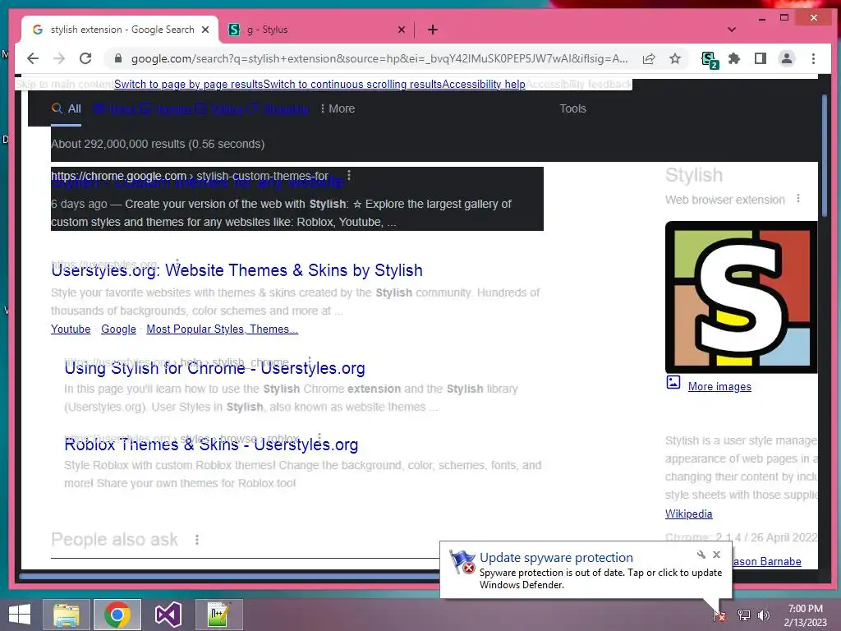Select the 'stylish extension - Google Search' tab
This screenshot has width=841, height=631.
(120, 30)
